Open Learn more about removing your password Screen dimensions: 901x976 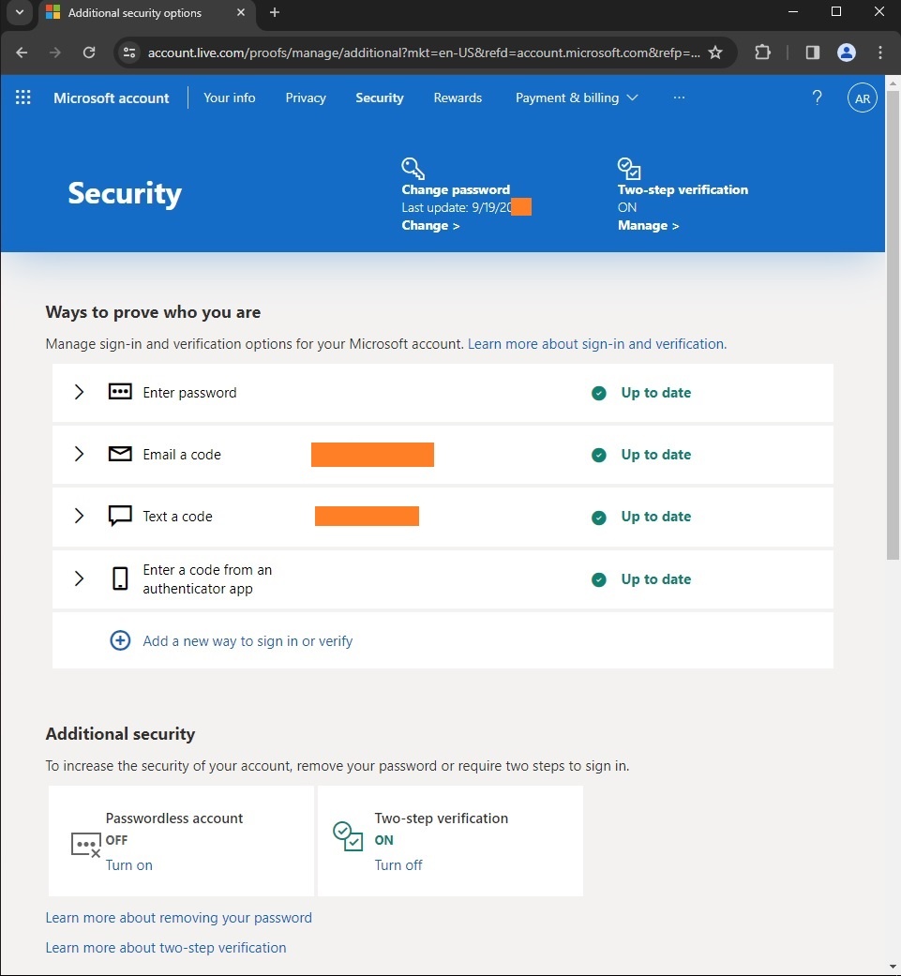click(x=178, y=918)
